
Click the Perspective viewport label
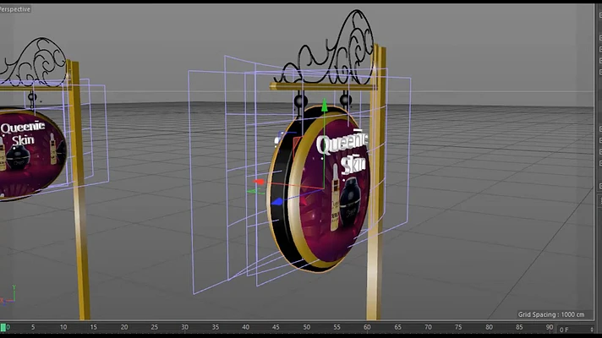pyautogui.click(x=15, y=9)
